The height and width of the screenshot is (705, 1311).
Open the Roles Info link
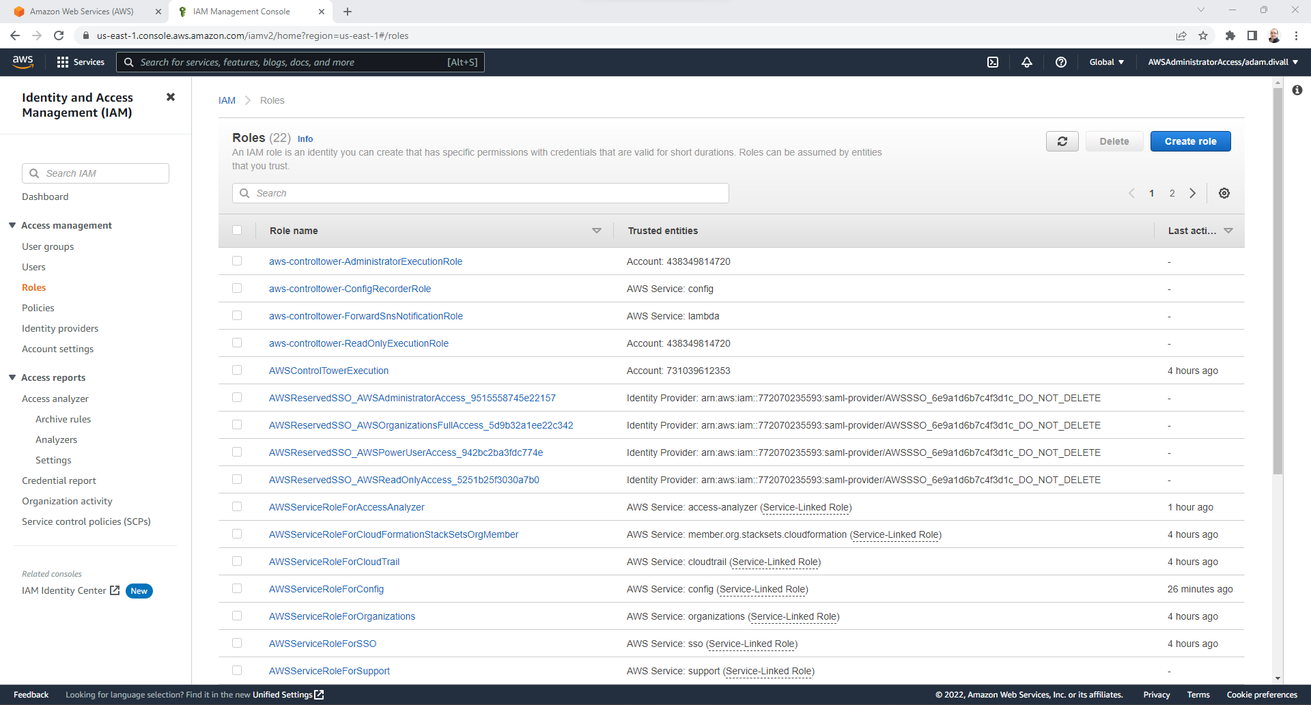pyautogui.click(x=305, y=139)
